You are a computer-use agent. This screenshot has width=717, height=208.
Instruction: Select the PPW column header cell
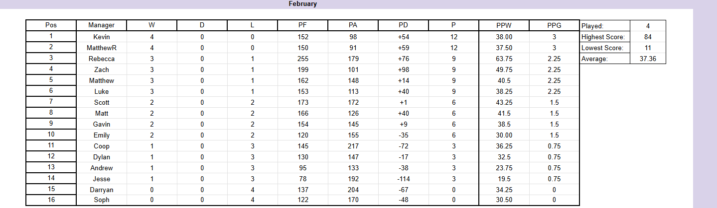pyautogui.click(x=504, y=25)
